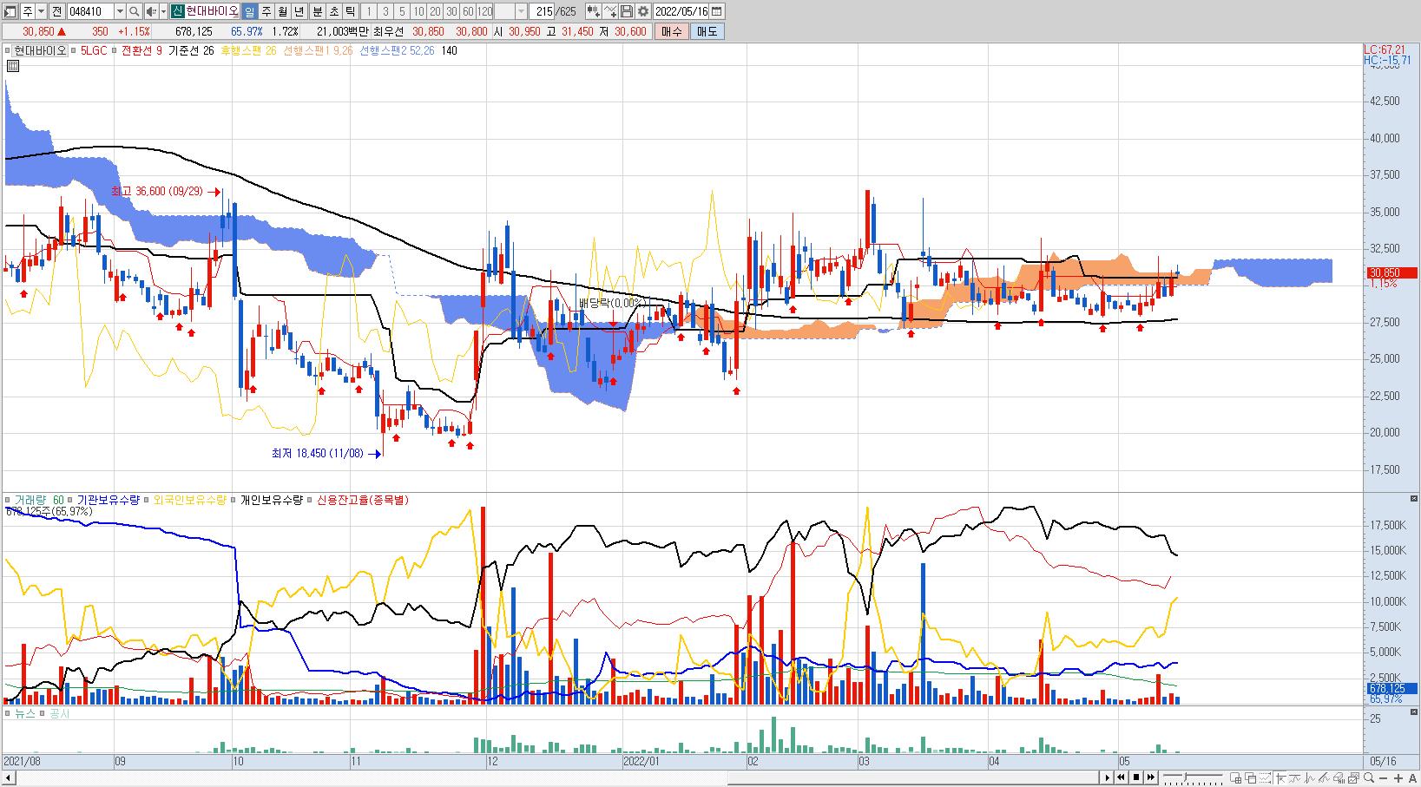This screenshot has width=1421, height=787.
Task: Choose the 120 interval button
Action: (485, 11)
